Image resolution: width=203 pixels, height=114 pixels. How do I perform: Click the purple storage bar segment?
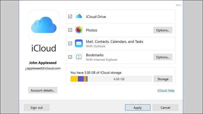click(x=81, y=79)
